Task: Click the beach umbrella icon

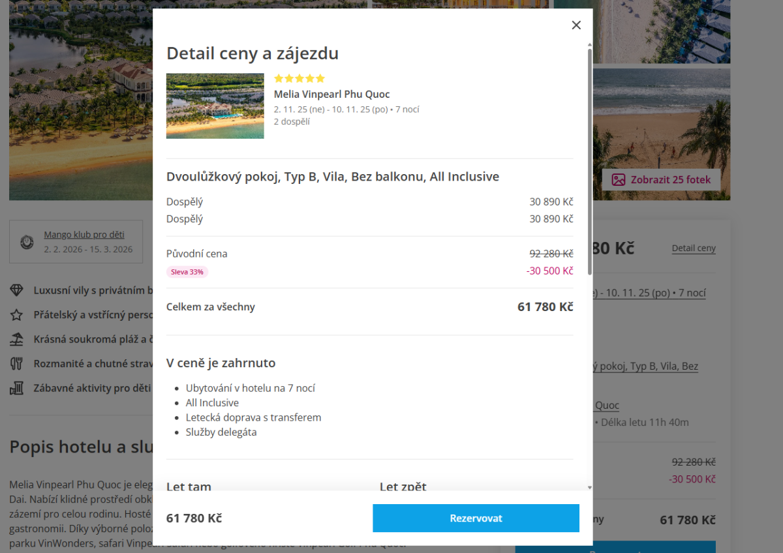Action: tap(17, 340)
